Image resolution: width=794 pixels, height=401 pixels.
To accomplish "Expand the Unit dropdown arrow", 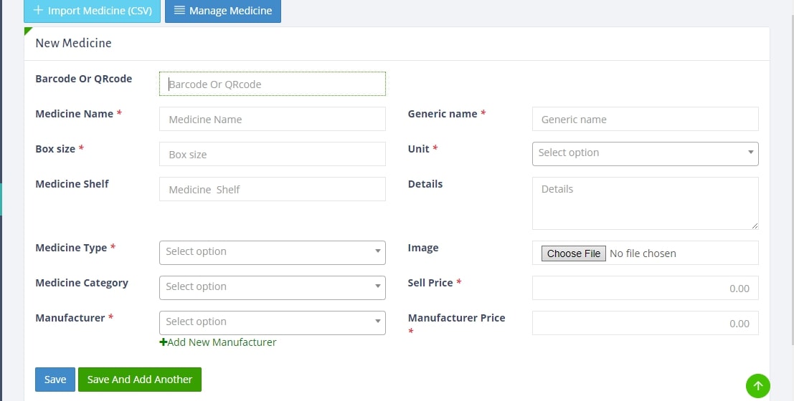I will [x=750, y=153].
